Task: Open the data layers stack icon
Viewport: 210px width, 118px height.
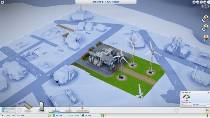Action: coord(207,115)
